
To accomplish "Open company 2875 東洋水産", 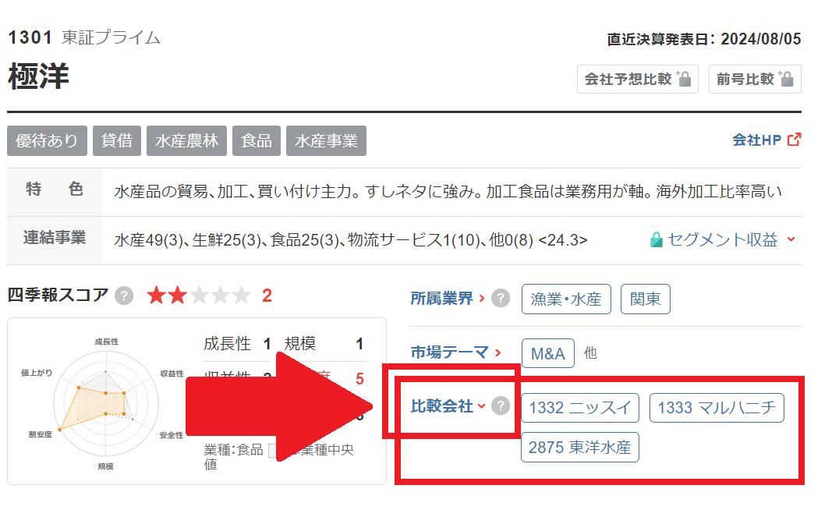I will 580,447.
